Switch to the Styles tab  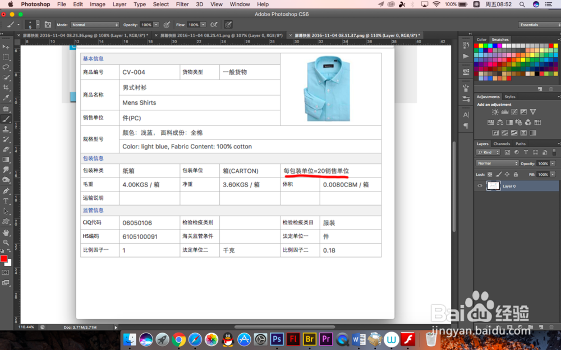click(x=510, y=97)
